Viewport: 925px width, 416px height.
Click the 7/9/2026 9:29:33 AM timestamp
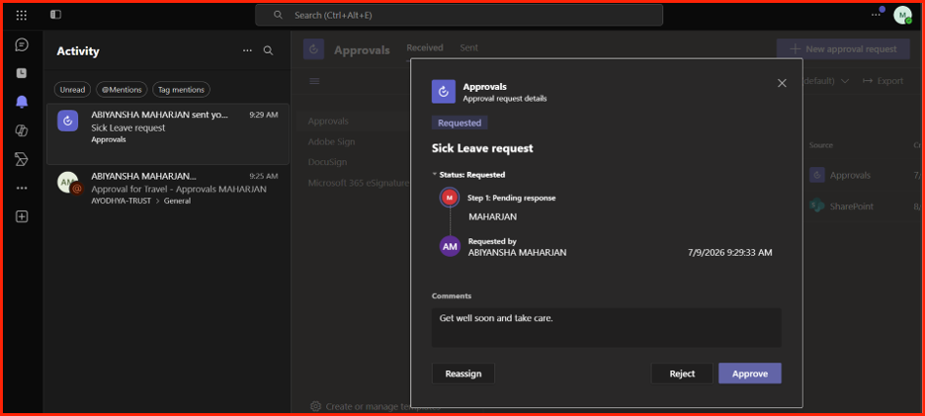tap(729, 253)
